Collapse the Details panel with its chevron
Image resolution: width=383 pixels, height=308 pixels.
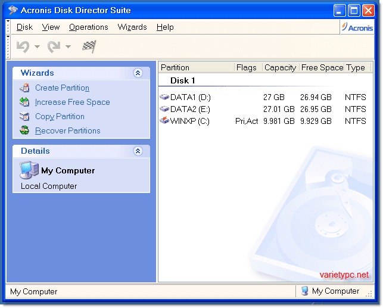[x=138, y=151]
